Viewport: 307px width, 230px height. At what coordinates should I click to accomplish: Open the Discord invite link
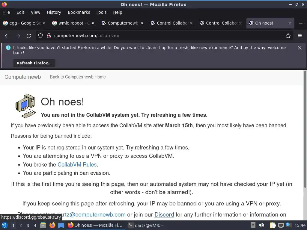point(164,214)
